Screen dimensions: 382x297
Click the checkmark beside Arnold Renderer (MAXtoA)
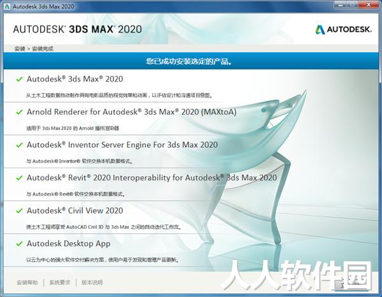19,112
